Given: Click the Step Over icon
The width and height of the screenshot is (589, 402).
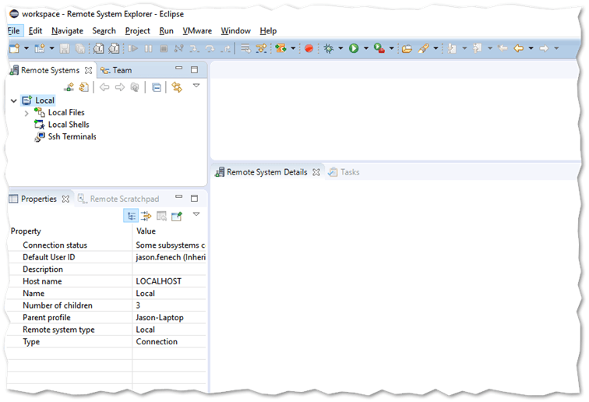Looking at the screenshot, I should pos(210,48).
